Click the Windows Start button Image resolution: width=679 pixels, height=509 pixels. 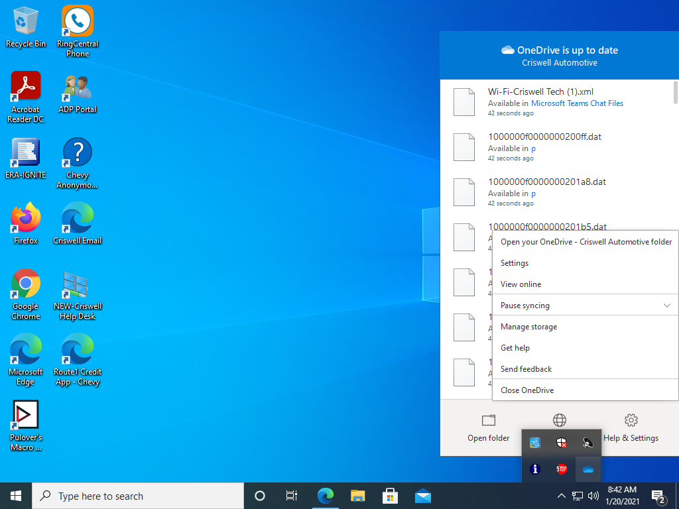click(16, 496)
